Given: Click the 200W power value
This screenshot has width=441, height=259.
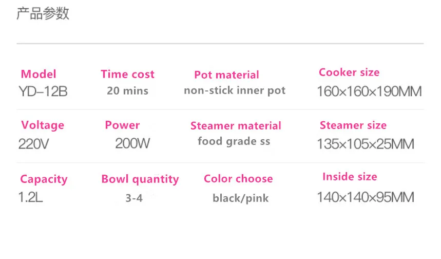Looking at the screenshot, I should (132, 143).
